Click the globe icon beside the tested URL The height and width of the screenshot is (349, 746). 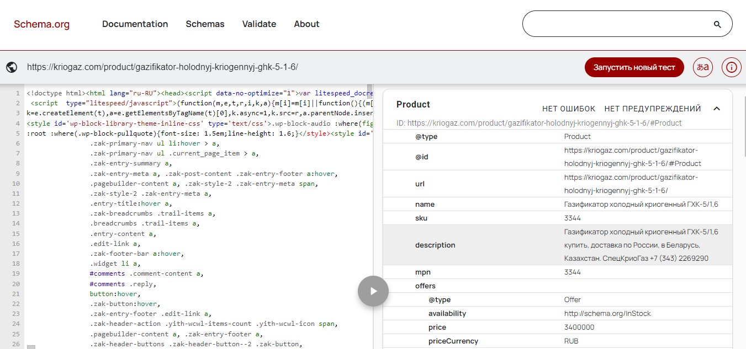click(12, 67)
